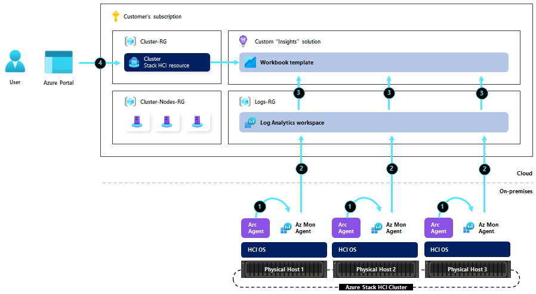Click Az Mon Agent icon above Physical Host 2
This screenshot has height=294, width=536.
377,228
